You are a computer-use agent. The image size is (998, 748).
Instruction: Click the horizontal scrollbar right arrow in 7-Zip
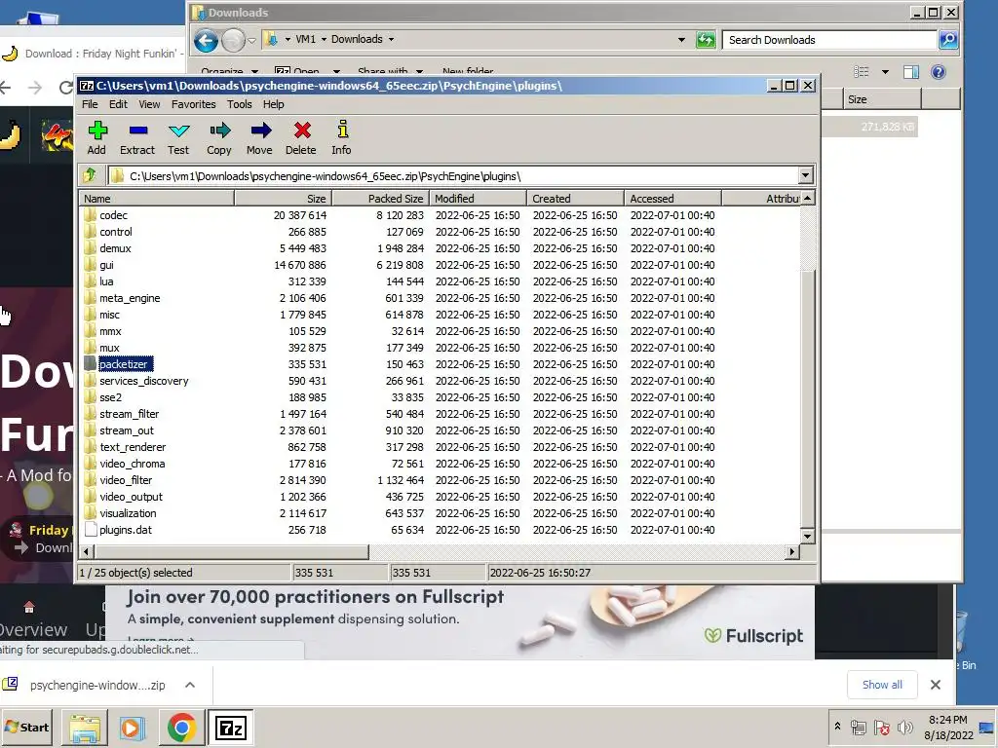click(792, 551)
